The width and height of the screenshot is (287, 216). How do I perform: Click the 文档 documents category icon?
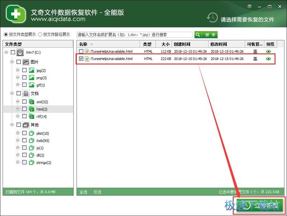26,93
